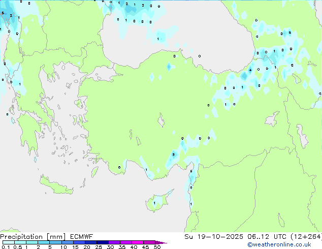The image size is (322, 249).
Task: Pick the 10–15 mm blue legend swatch
Action: point(67,242)
